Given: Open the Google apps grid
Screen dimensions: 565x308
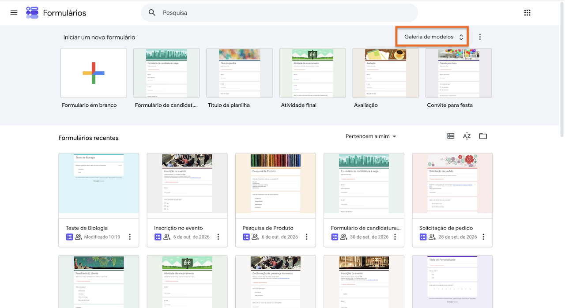Looking at the screenshot, I should point(527,13).
